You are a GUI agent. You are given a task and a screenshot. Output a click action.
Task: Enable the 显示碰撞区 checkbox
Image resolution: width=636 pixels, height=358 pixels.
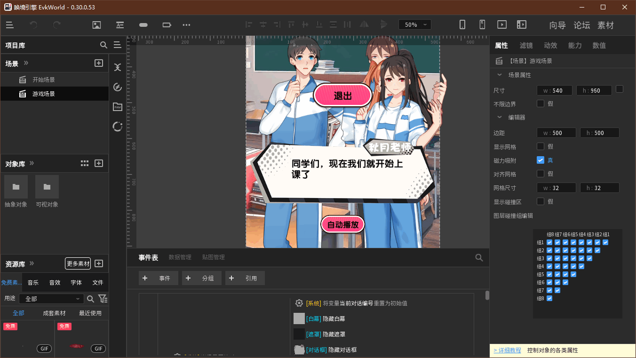tap(541, 200)
